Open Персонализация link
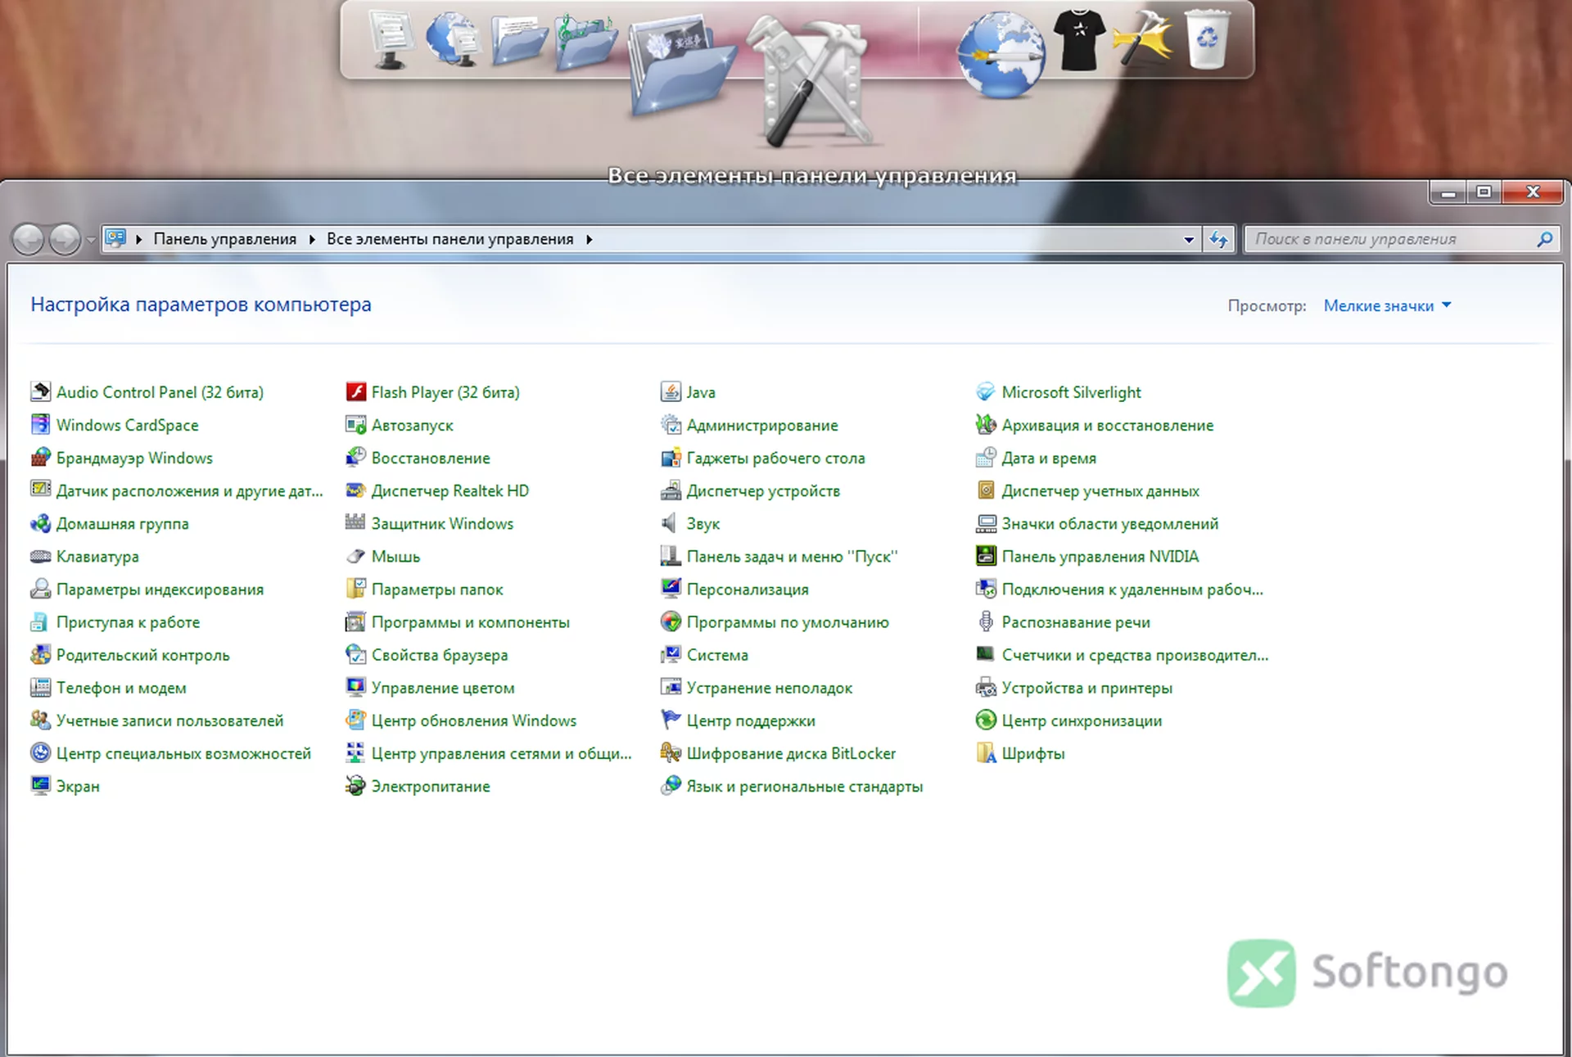This screenshot has width=1572, height=1057. coord(747,589)
